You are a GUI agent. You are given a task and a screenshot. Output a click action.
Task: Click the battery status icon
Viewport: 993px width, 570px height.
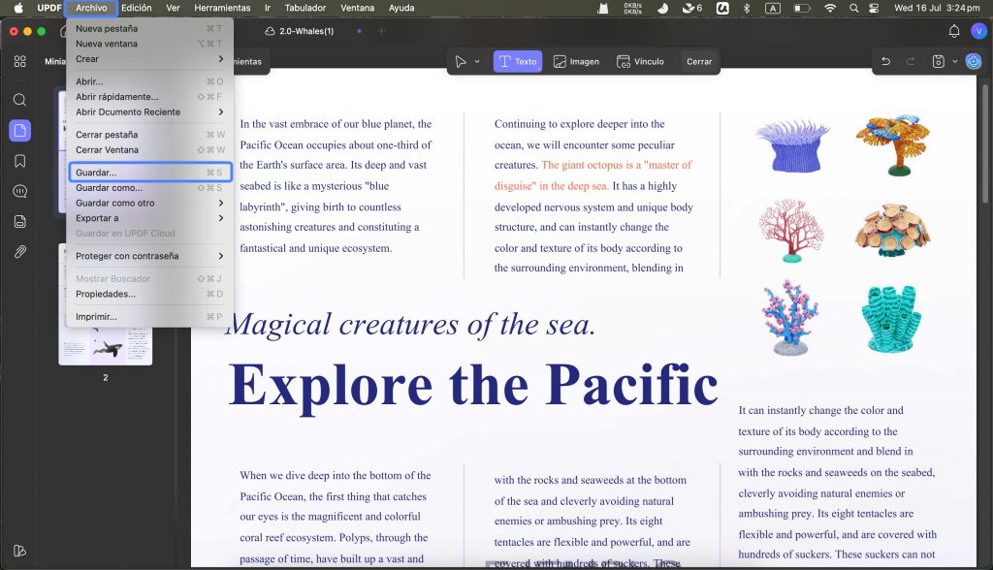click(802, 8)
